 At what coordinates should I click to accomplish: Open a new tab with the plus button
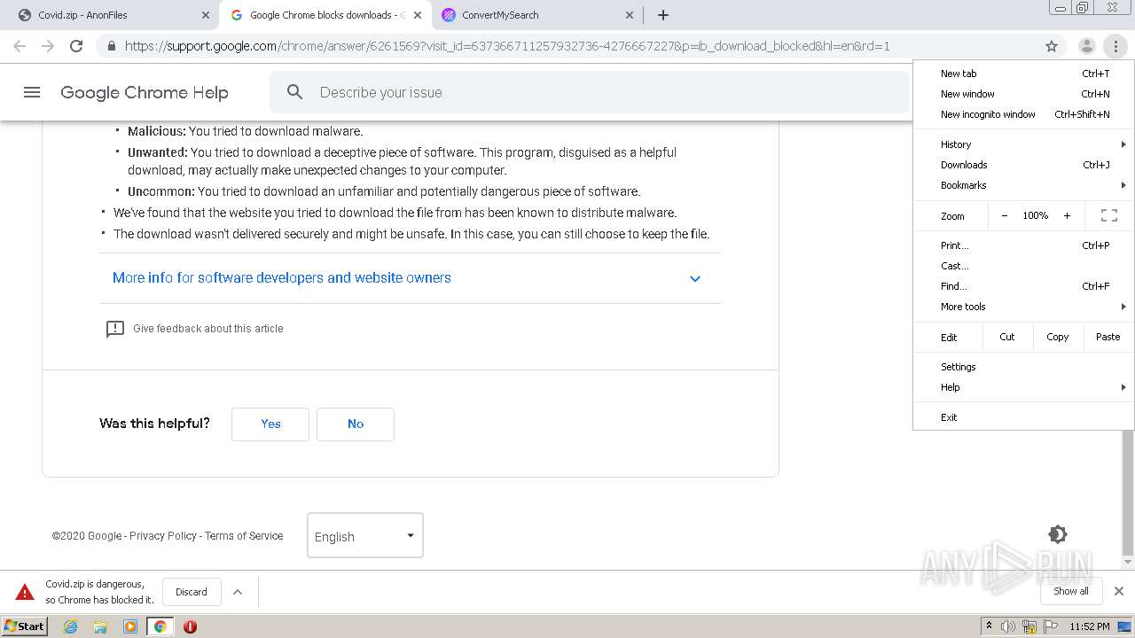(663, 15)
